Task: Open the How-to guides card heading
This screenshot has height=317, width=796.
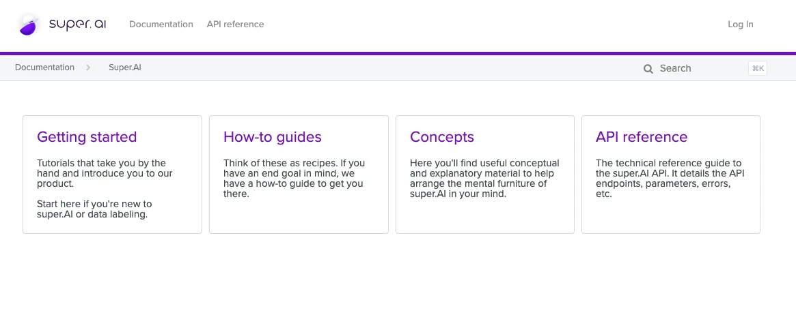Action: (272, 137)
